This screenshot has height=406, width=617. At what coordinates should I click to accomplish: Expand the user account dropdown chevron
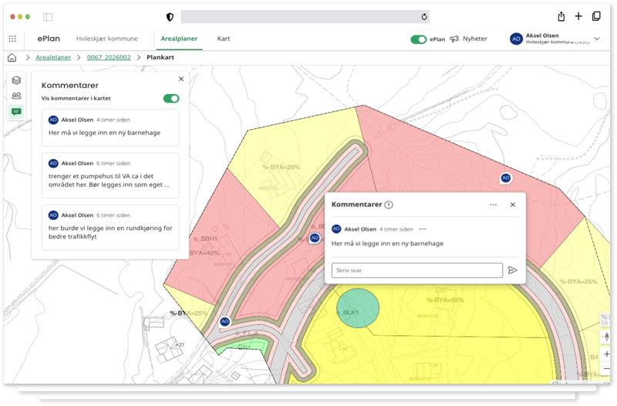(x=597, y=39)
